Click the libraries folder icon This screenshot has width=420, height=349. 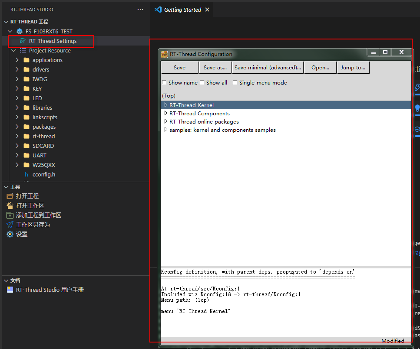click(x=26, y=108)
